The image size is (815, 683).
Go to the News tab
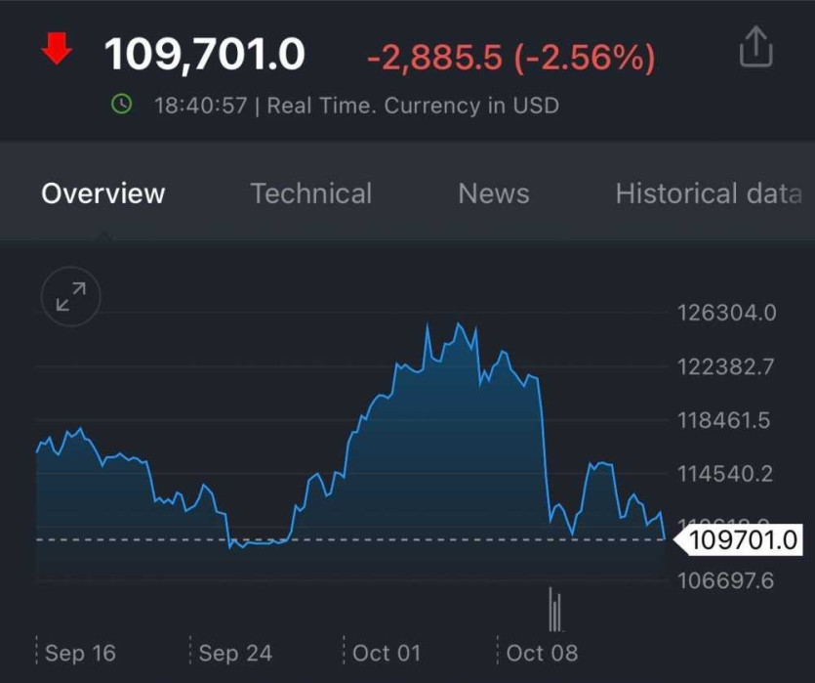494,193
